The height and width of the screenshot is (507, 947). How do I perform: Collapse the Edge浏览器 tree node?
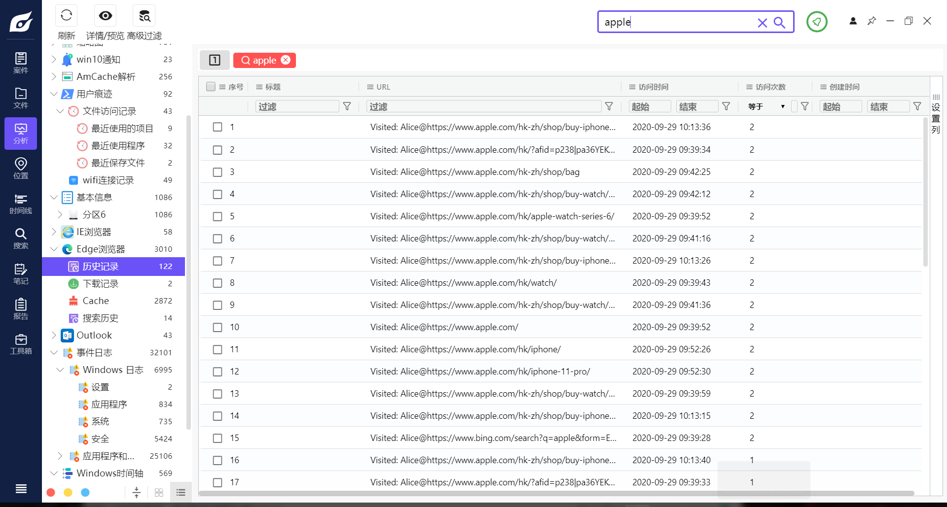54,249
